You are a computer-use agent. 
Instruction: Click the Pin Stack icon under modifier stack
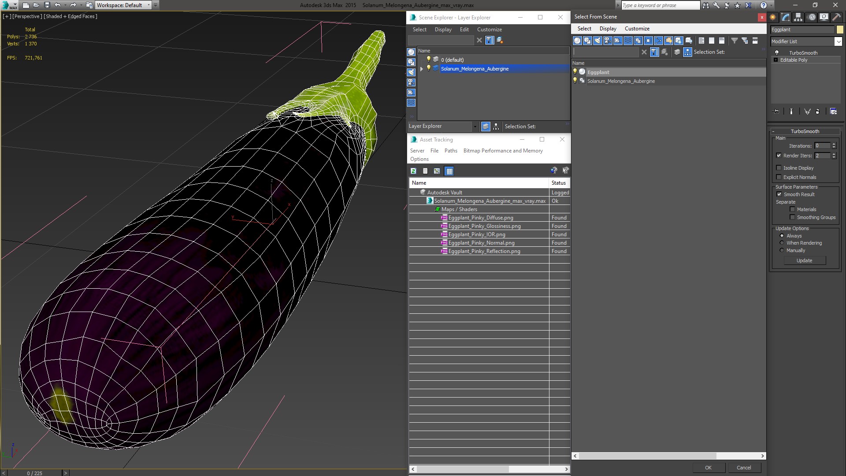coord(776,112)
